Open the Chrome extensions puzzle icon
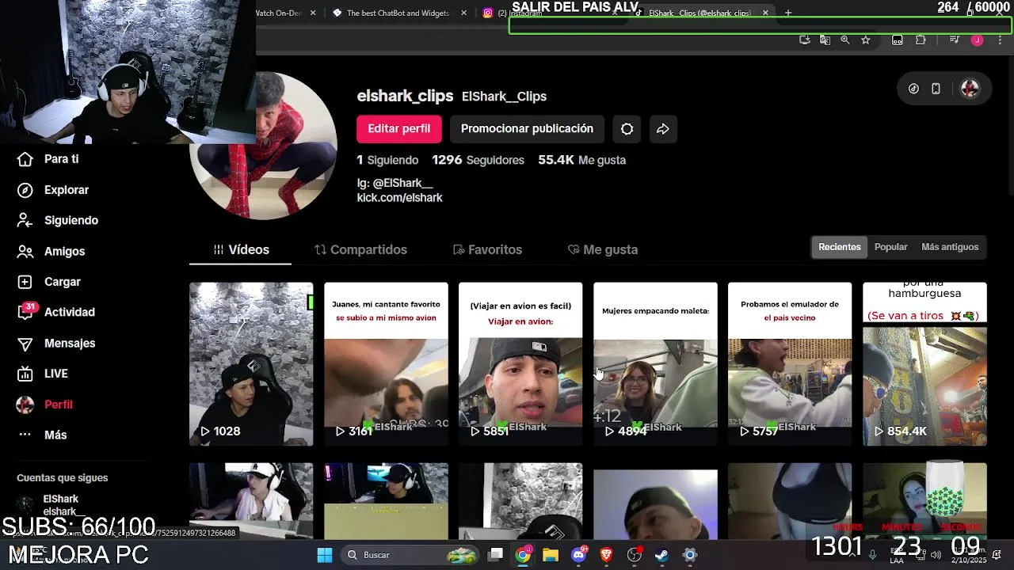The height and width of the screenshot is (570, 1014). pyautogui.click(x=921, y=40)
